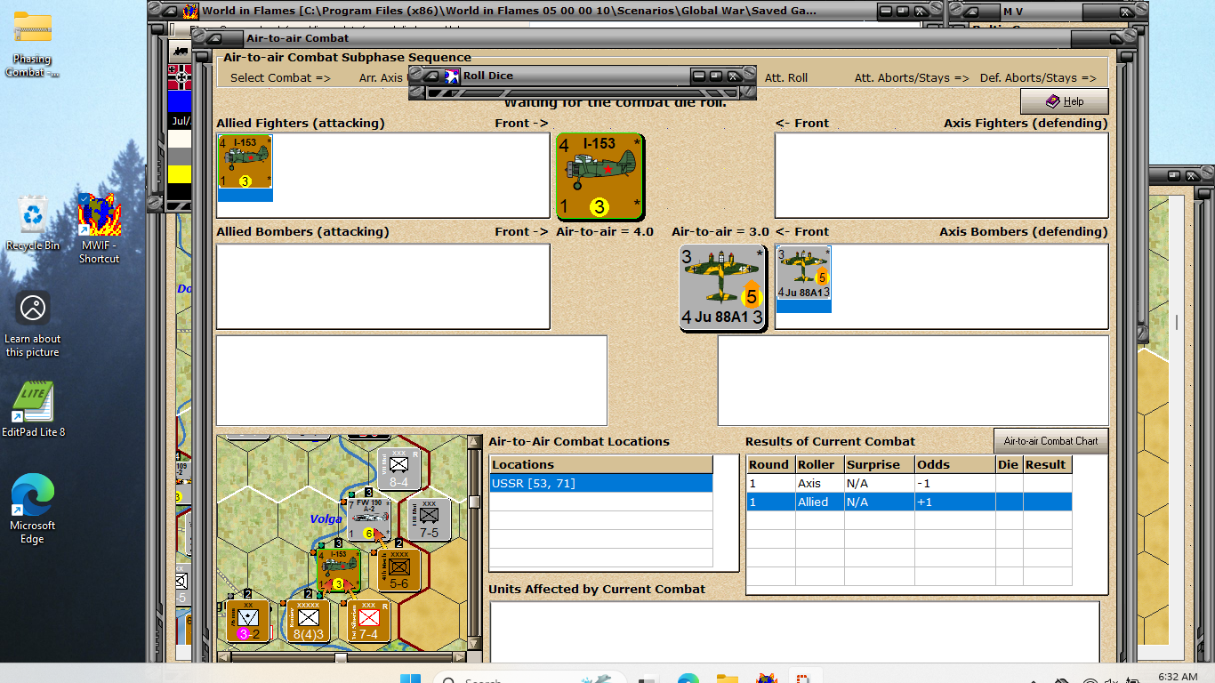
Task: Click FW 190 A-2 unit on the map
Action: [369, 519]
